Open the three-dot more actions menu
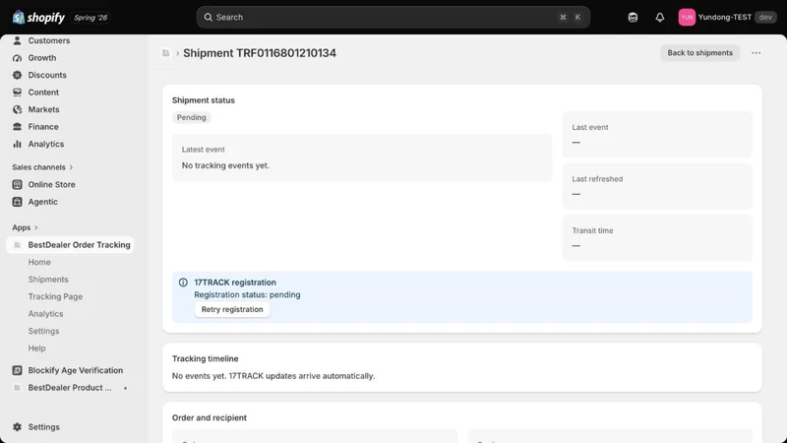 (756, 53)
